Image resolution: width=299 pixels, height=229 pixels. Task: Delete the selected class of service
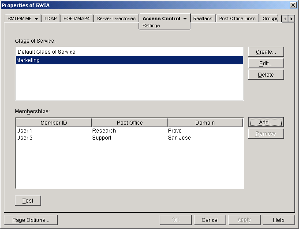point(266,74)
